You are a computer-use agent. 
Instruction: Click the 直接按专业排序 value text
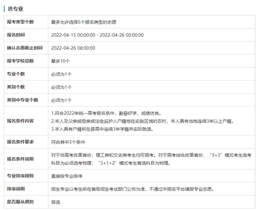pyautogui.click(x=67, y=176)
